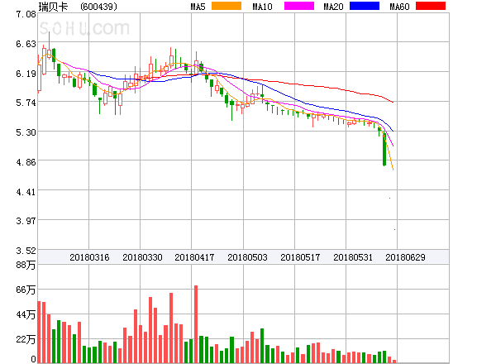Click the large green candlestick at far right

384,150
